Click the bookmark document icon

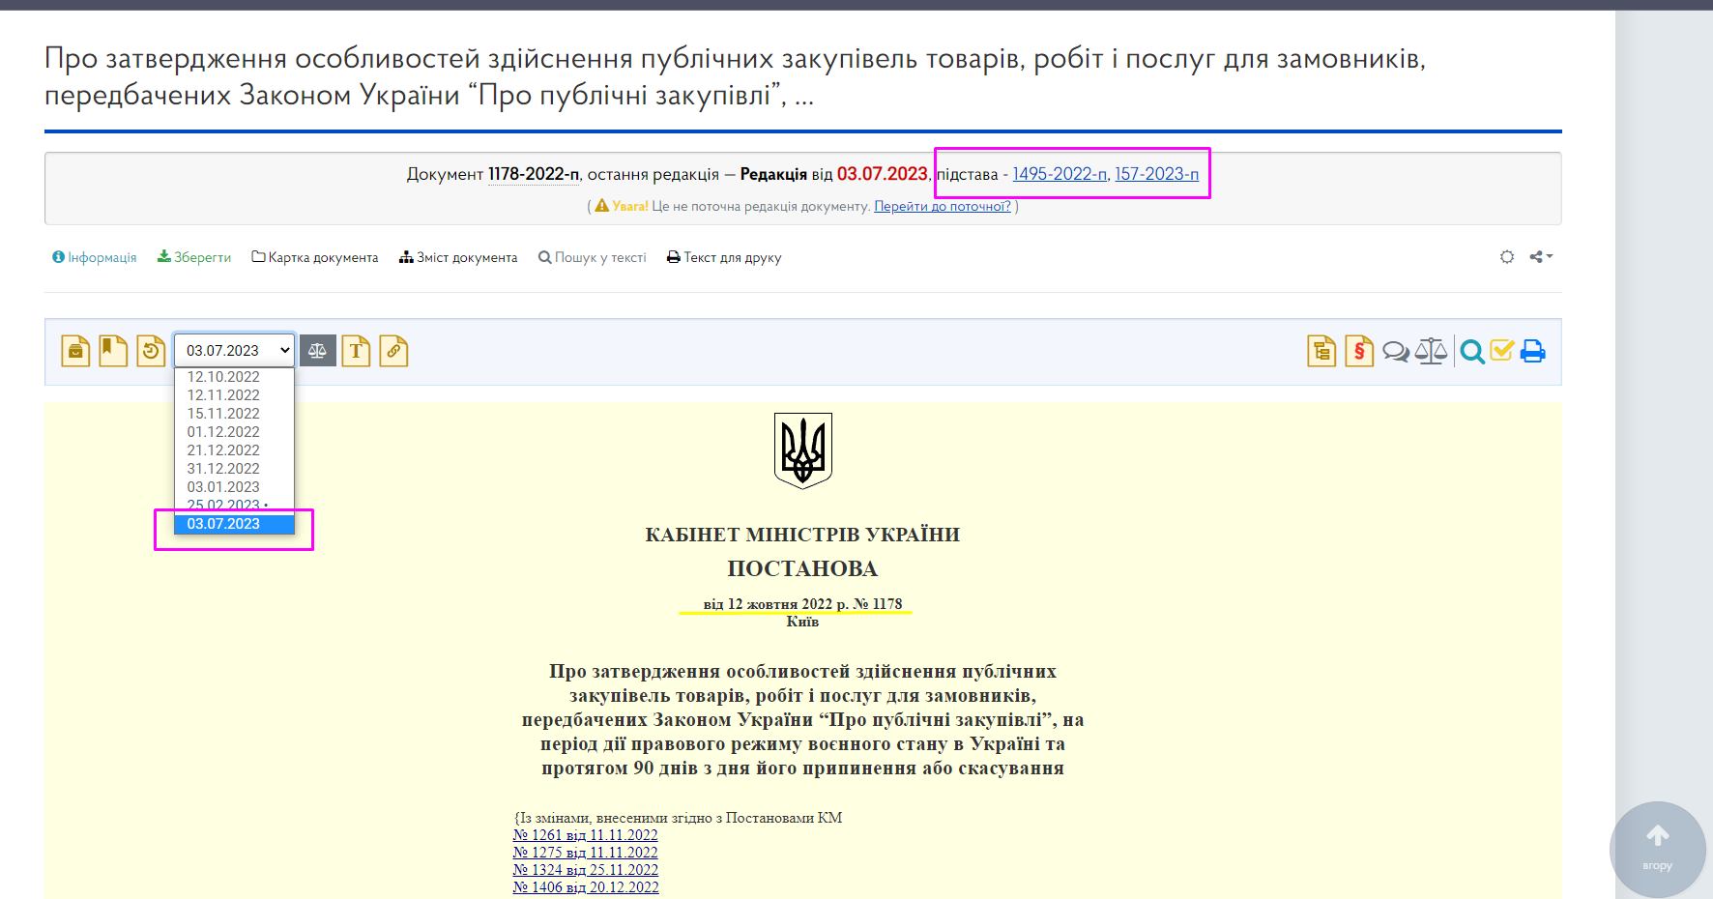tap(113, 351)
